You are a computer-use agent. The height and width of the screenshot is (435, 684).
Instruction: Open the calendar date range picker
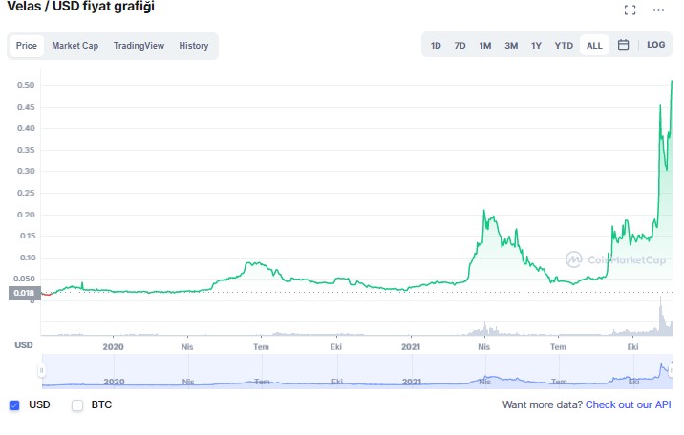pyautogui.click(x=623, y=45)
